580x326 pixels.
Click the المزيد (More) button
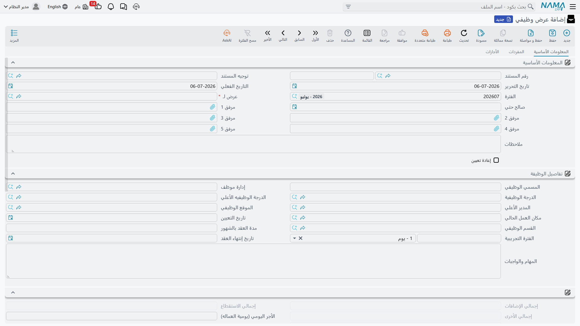coord(14,36)
